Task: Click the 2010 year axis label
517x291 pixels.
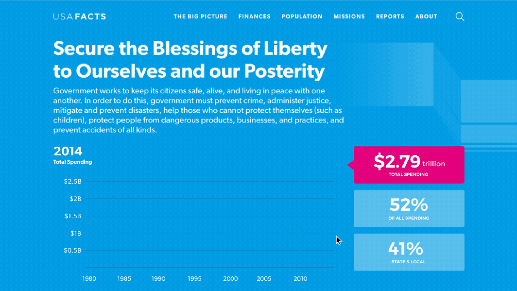Action: (300, 278)
